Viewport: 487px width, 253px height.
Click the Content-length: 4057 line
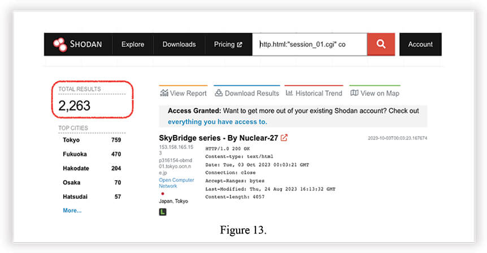235,197
